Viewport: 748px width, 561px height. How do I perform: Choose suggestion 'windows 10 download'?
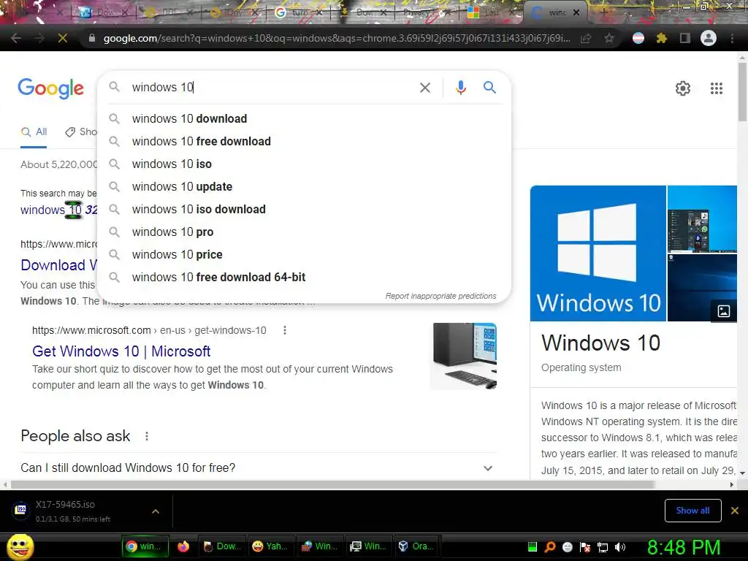click(304, 119)
